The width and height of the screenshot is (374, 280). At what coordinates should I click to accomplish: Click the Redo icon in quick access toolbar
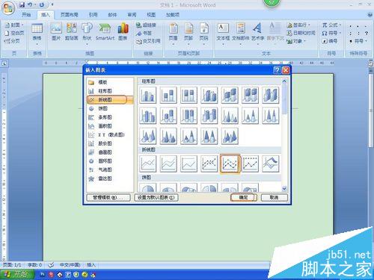(42, 4)
